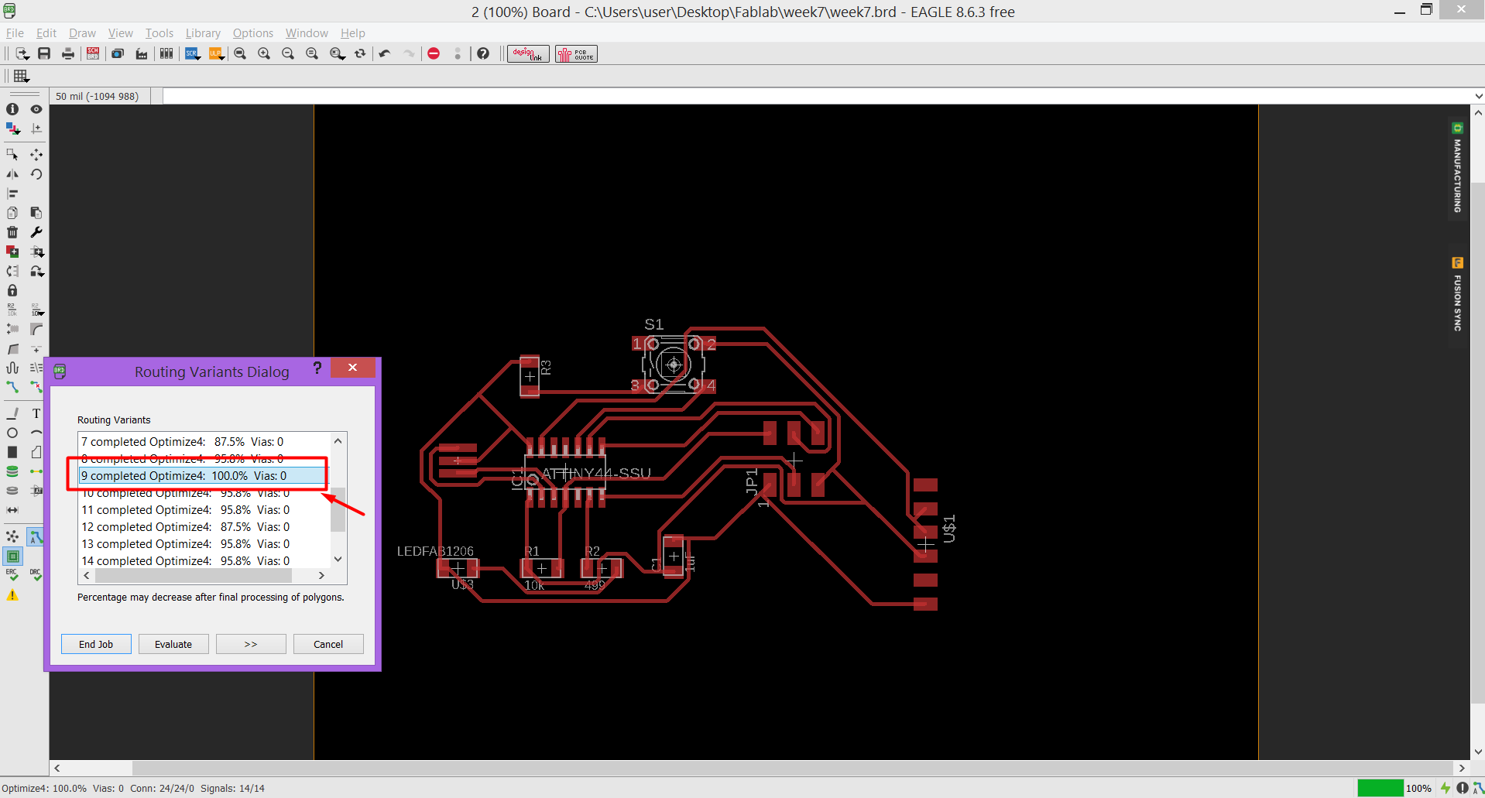The width and height of the screenshot is (1485, 798).
Task: Open the Options menu
Action: point(253,33)
